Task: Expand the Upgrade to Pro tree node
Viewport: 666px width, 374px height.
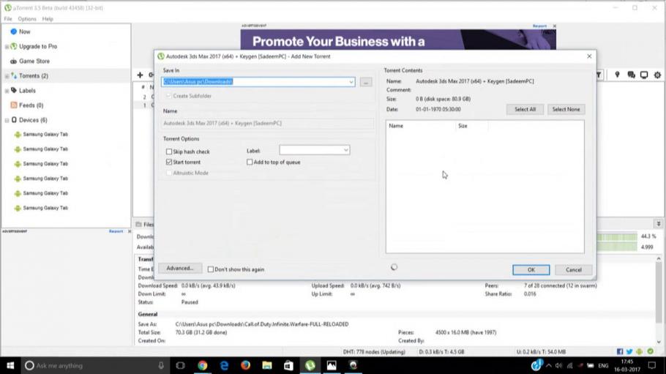Action: click(x=7, y=46)
